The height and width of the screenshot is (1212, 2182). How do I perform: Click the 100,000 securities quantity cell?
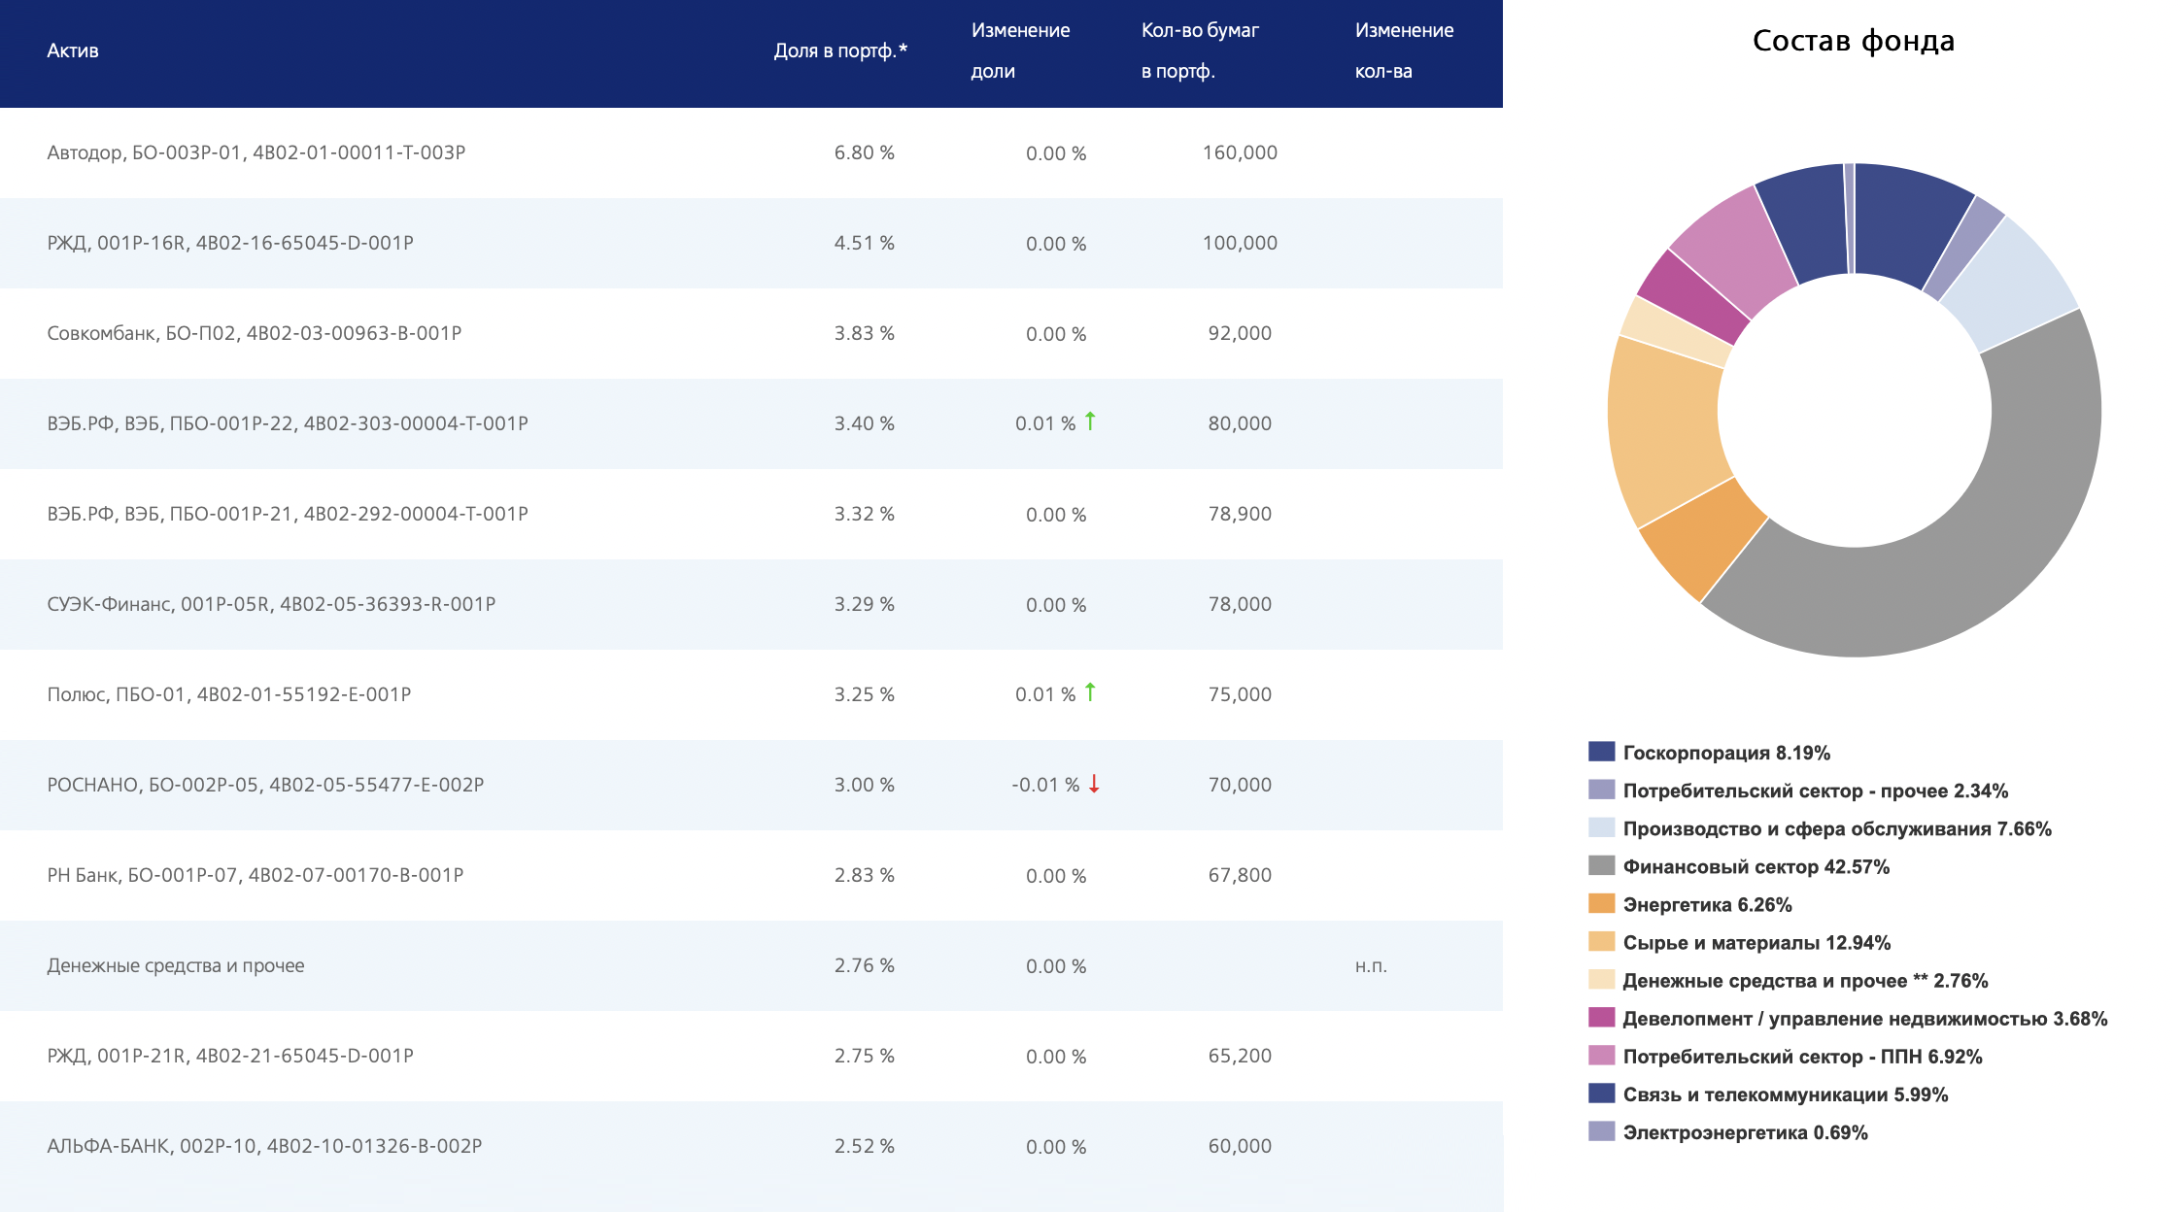coord(1240,243)
